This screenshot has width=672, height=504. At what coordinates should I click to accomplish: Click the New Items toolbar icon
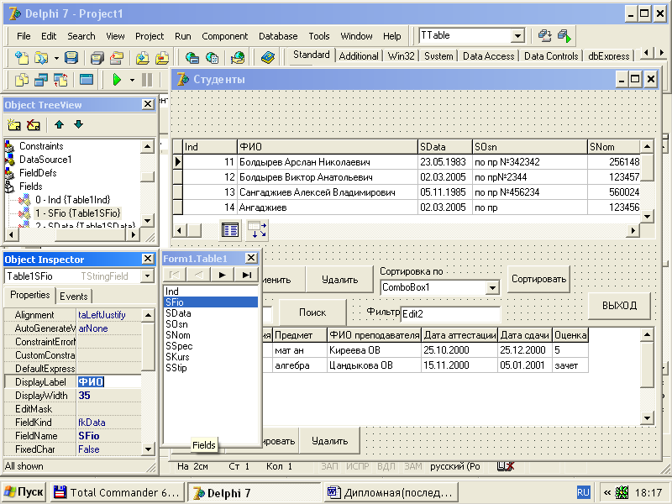click(22, 57)
